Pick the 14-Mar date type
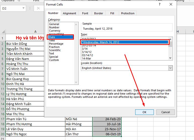This screenshot has width=194, height=140. [87, 58]
